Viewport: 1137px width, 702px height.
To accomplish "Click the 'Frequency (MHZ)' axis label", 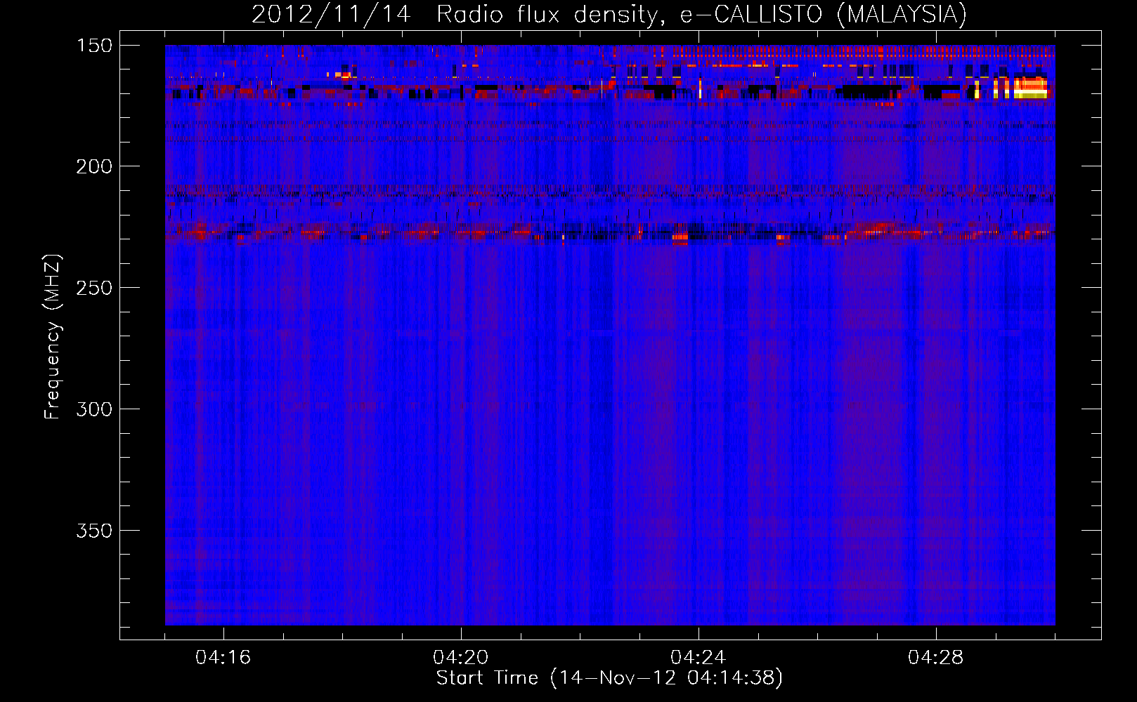I will 53,337.
